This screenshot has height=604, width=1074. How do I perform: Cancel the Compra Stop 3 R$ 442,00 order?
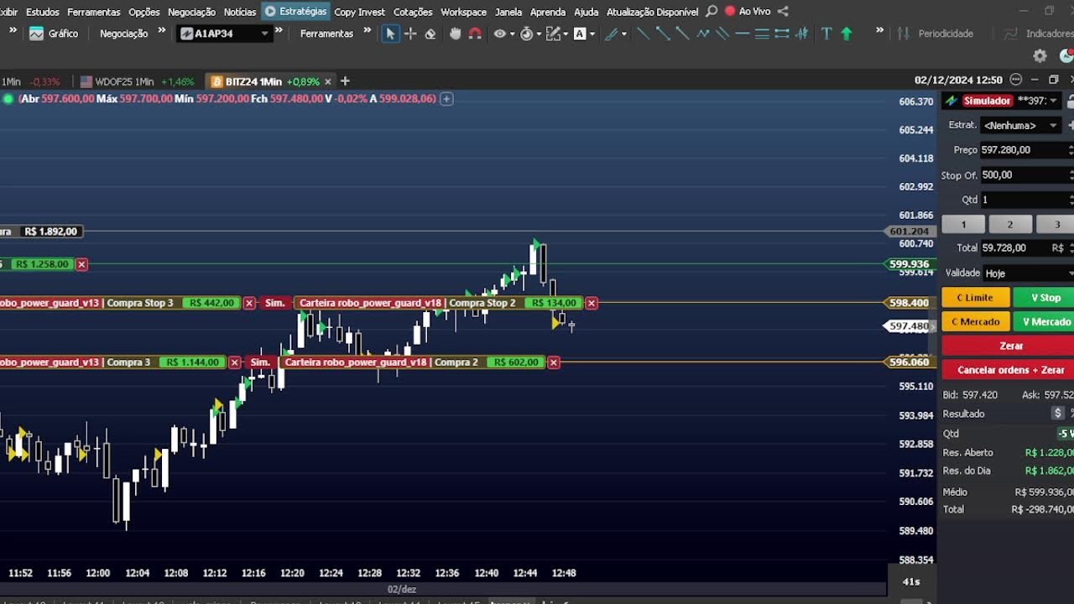249,303
